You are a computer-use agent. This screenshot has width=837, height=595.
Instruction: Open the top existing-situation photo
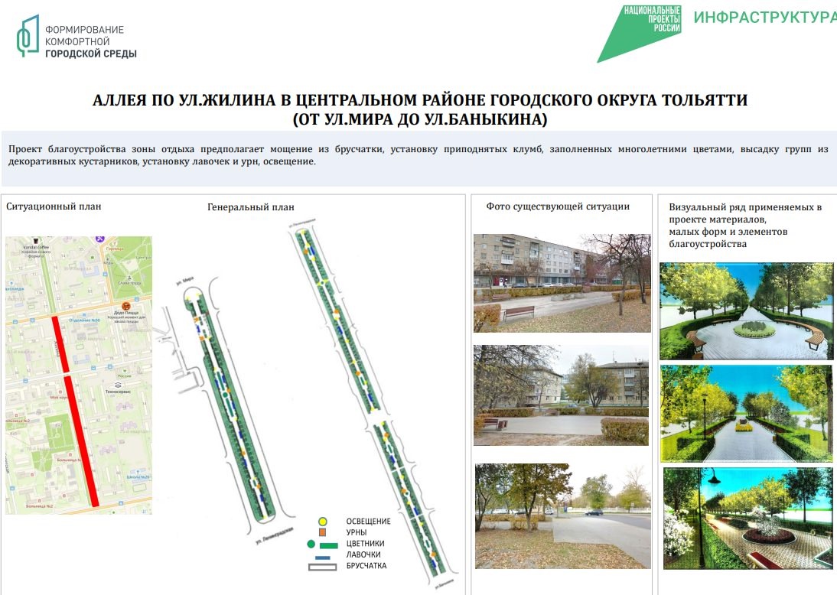pyautogui.click(x=562, y=283)
